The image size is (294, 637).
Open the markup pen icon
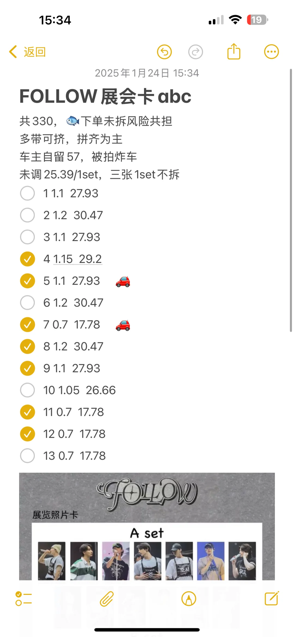(189, 599)
